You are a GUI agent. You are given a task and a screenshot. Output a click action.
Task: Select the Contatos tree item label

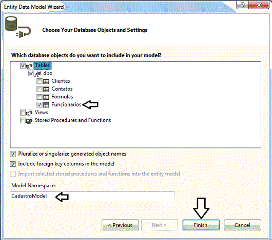(x=62, y=89)
